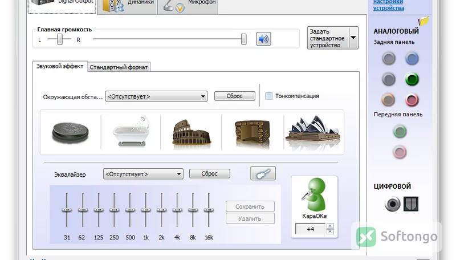Switch to the Стандартный формат tab
The image size is (456, 260).
point(119,67)
